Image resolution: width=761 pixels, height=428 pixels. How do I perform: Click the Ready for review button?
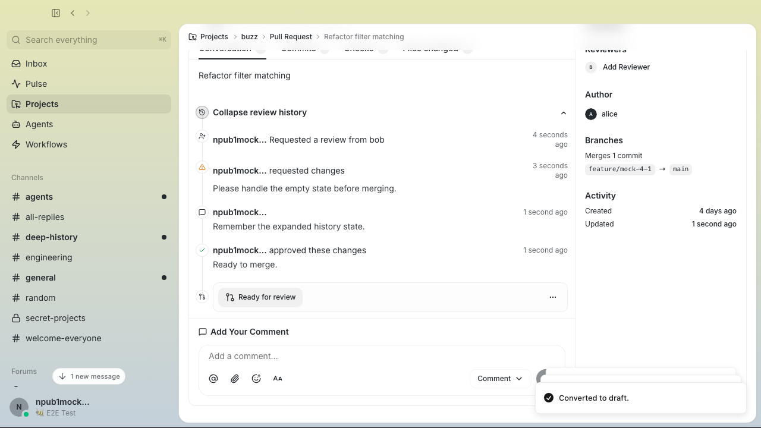point(260,297)
